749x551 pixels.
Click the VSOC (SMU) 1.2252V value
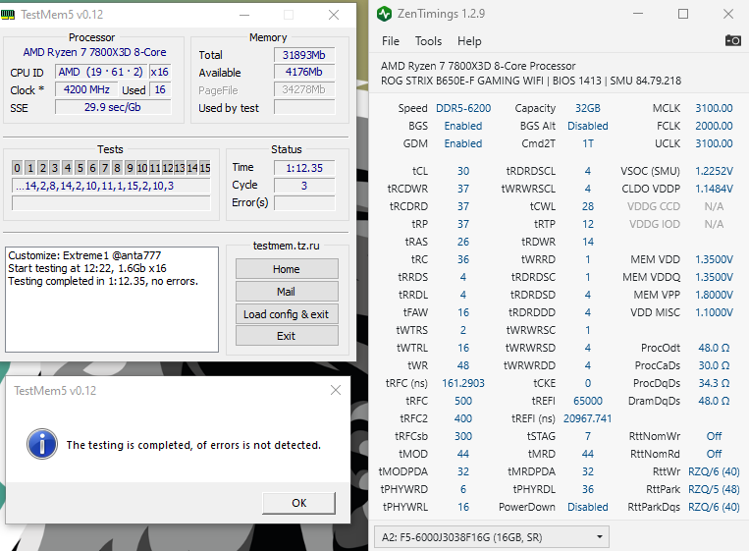tap(714, 171)
